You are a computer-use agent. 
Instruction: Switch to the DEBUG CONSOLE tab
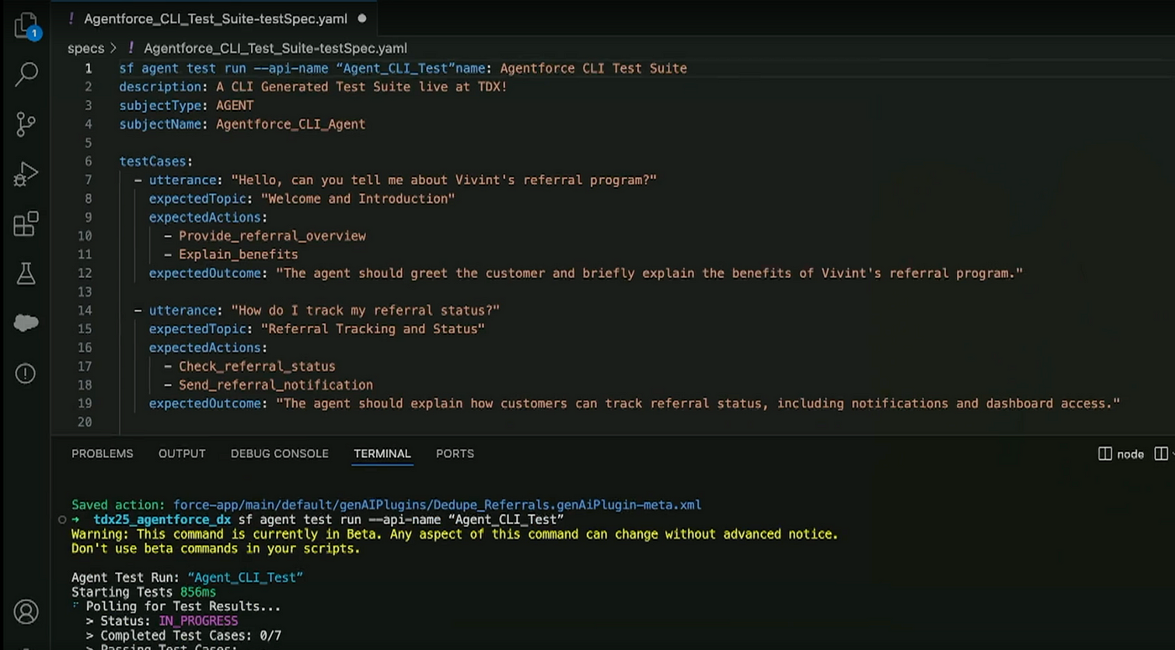279,453
